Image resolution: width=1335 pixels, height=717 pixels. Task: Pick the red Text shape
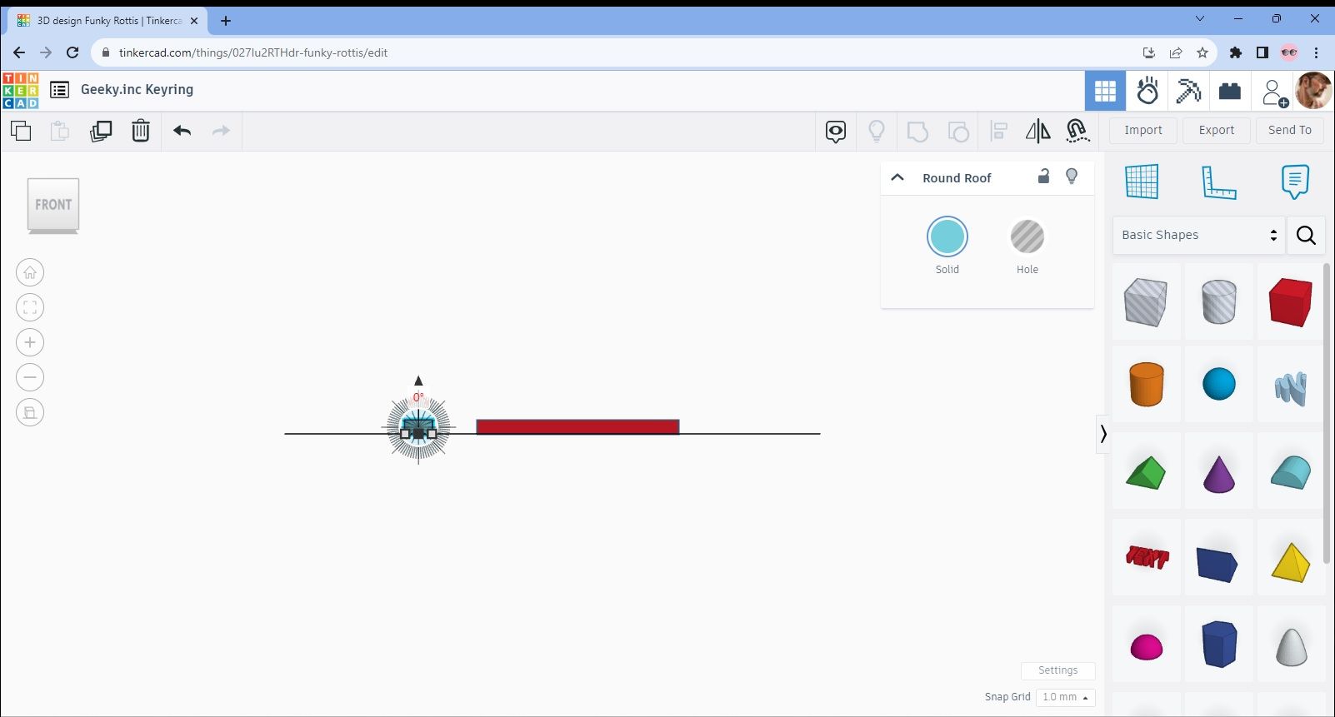1147,557
